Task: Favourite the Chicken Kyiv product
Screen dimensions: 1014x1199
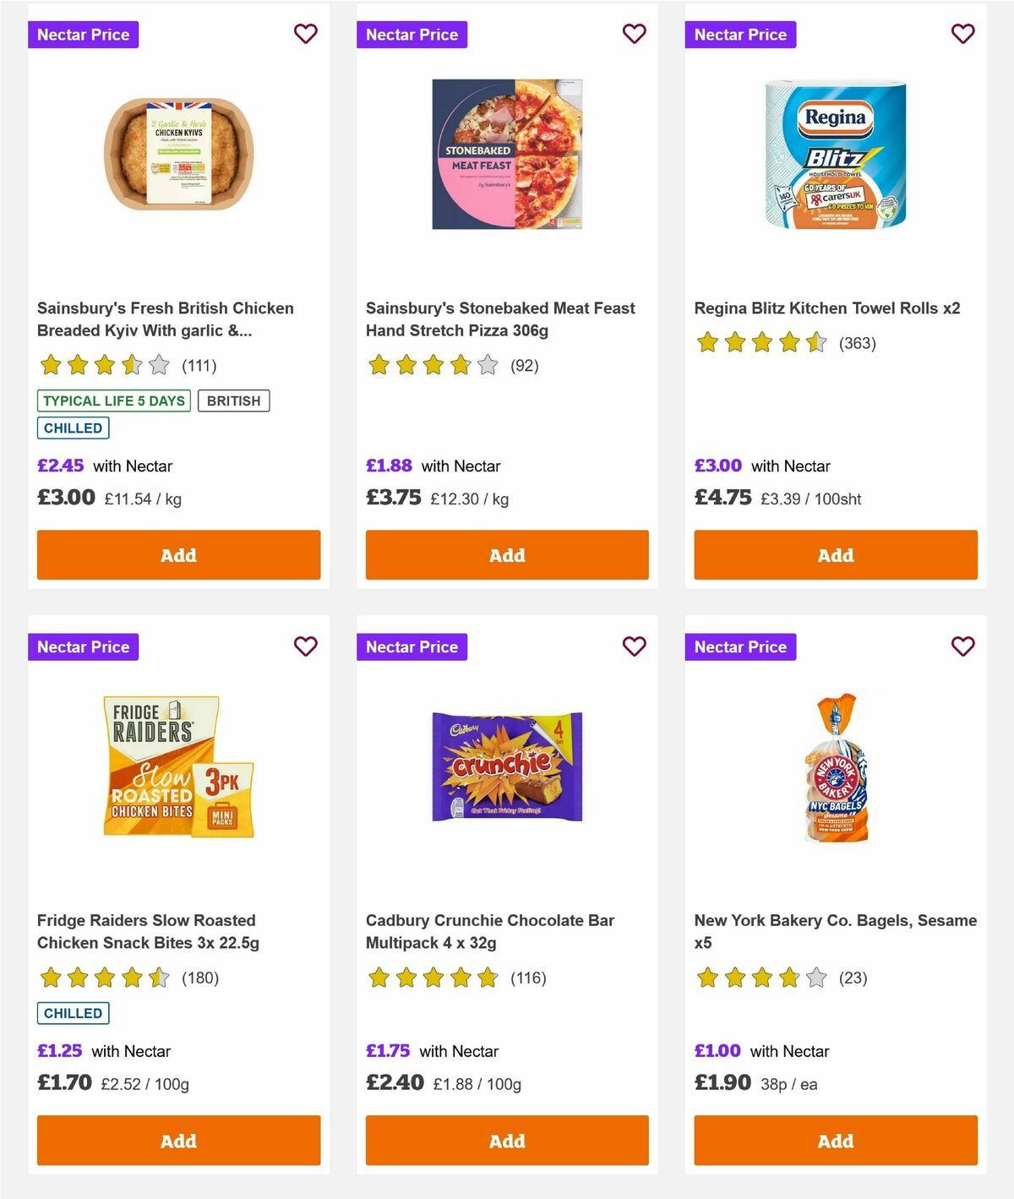Action: [x=305, y=34]
